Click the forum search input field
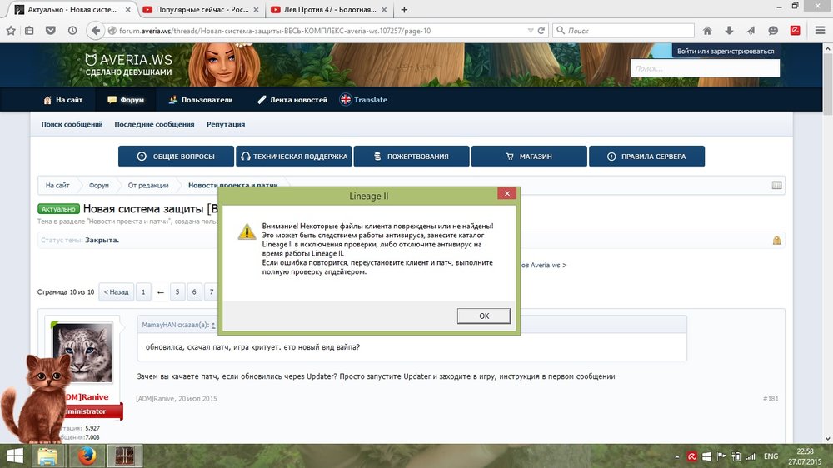The width and height of the screenshot is (833, 468). coord(705,68)
